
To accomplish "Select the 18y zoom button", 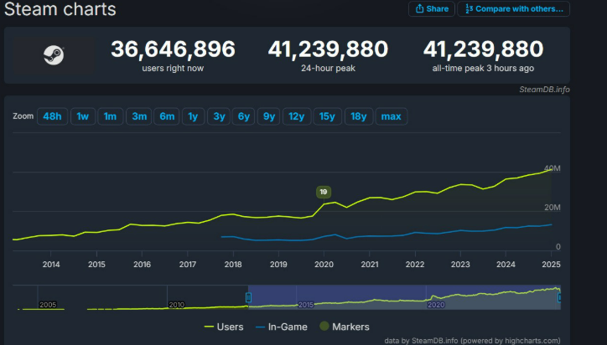I will (x=358, y=116).
